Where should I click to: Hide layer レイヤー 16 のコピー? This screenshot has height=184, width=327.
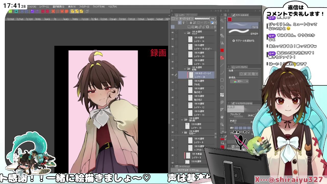coord(172,47)
